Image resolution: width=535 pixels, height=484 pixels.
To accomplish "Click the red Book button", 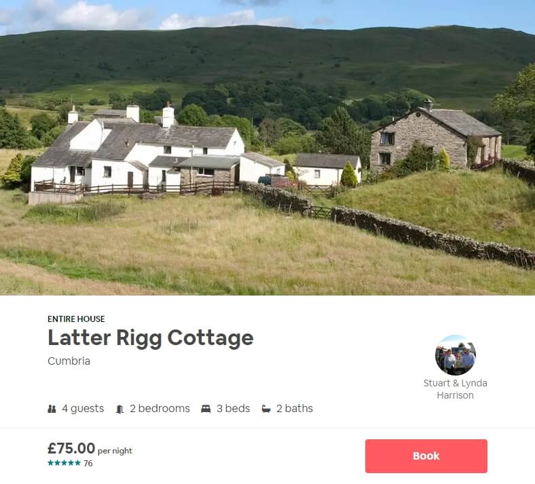I will [x=426, y=456].
